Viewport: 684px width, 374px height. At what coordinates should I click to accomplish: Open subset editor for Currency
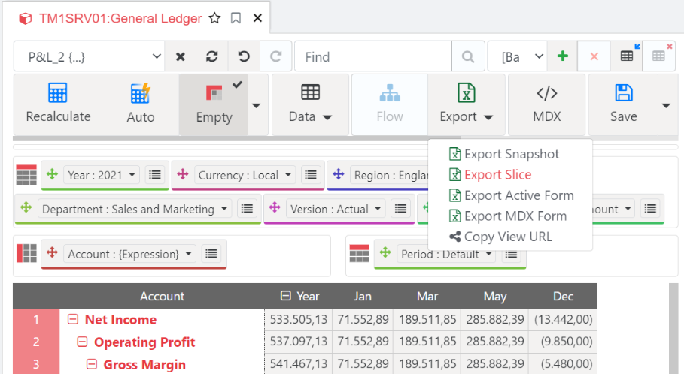[x=311, y=175]
